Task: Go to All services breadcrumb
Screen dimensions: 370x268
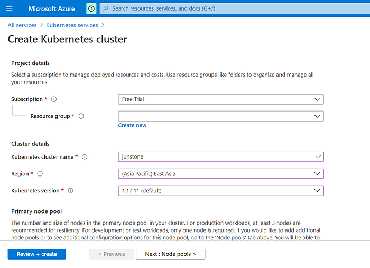Action: [22, 25]
